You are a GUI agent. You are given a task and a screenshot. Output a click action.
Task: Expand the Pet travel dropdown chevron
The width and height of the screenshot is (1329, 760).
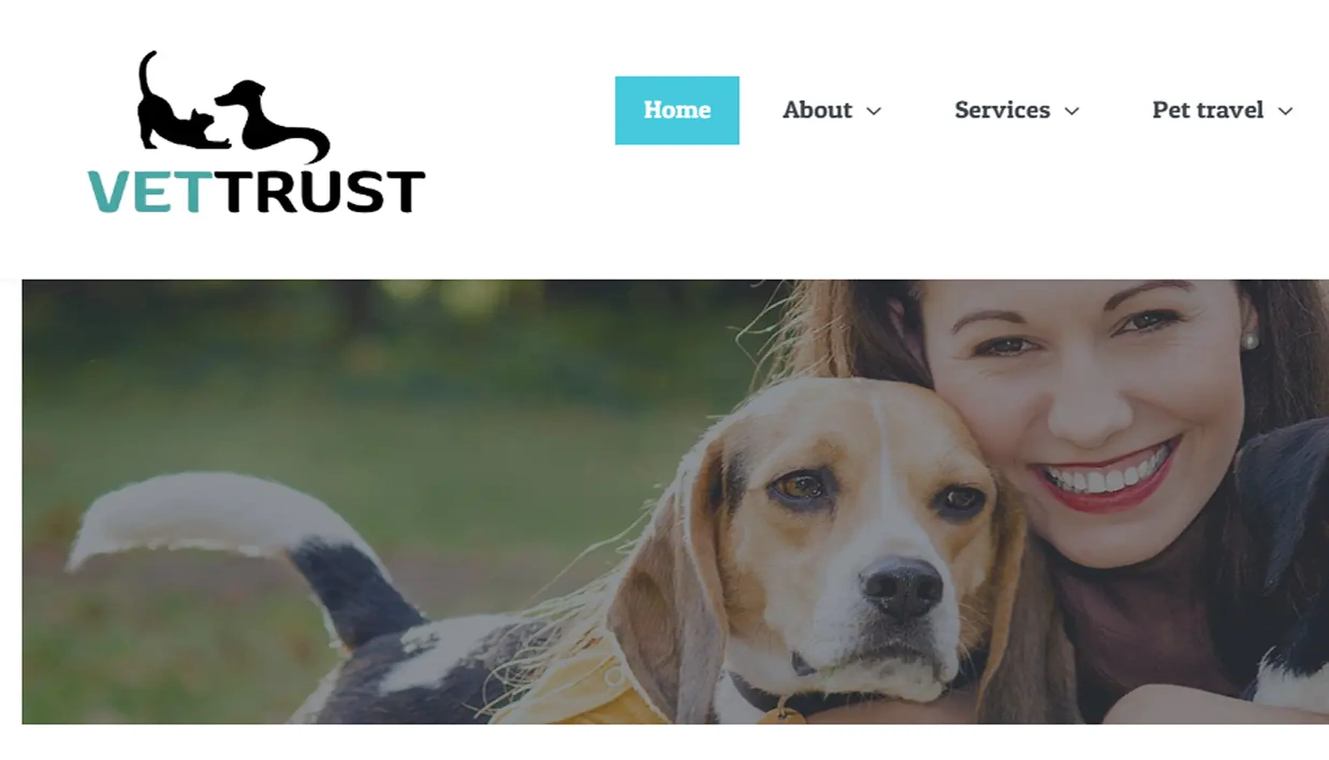click(1286, 111)
